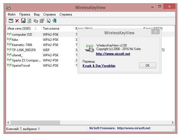Click the WirelessKeyView title bar app icon

[8, 8]
